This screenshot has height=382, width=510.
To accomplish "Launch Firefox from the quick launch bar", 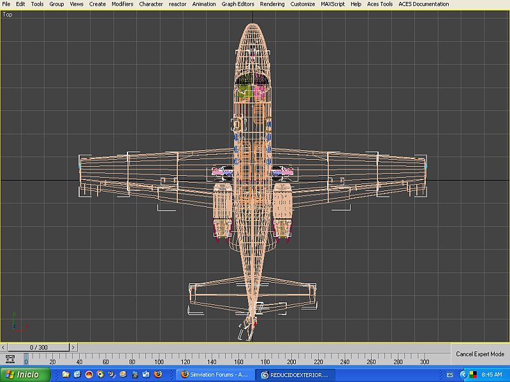I will tap(158, 374).
